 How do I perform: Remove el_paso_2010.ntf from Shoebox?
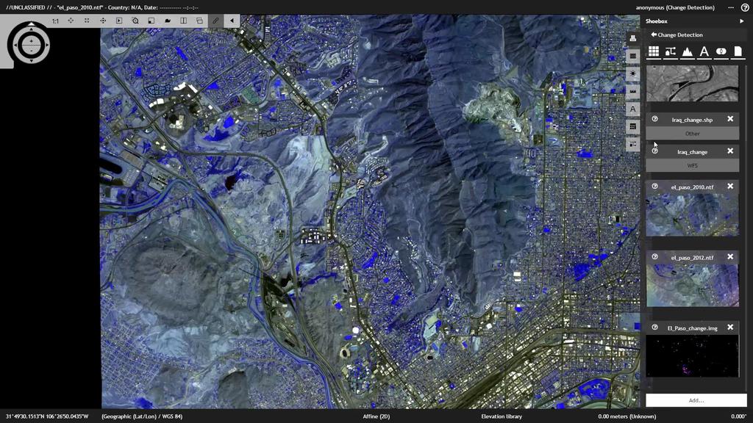coord(730,186)
